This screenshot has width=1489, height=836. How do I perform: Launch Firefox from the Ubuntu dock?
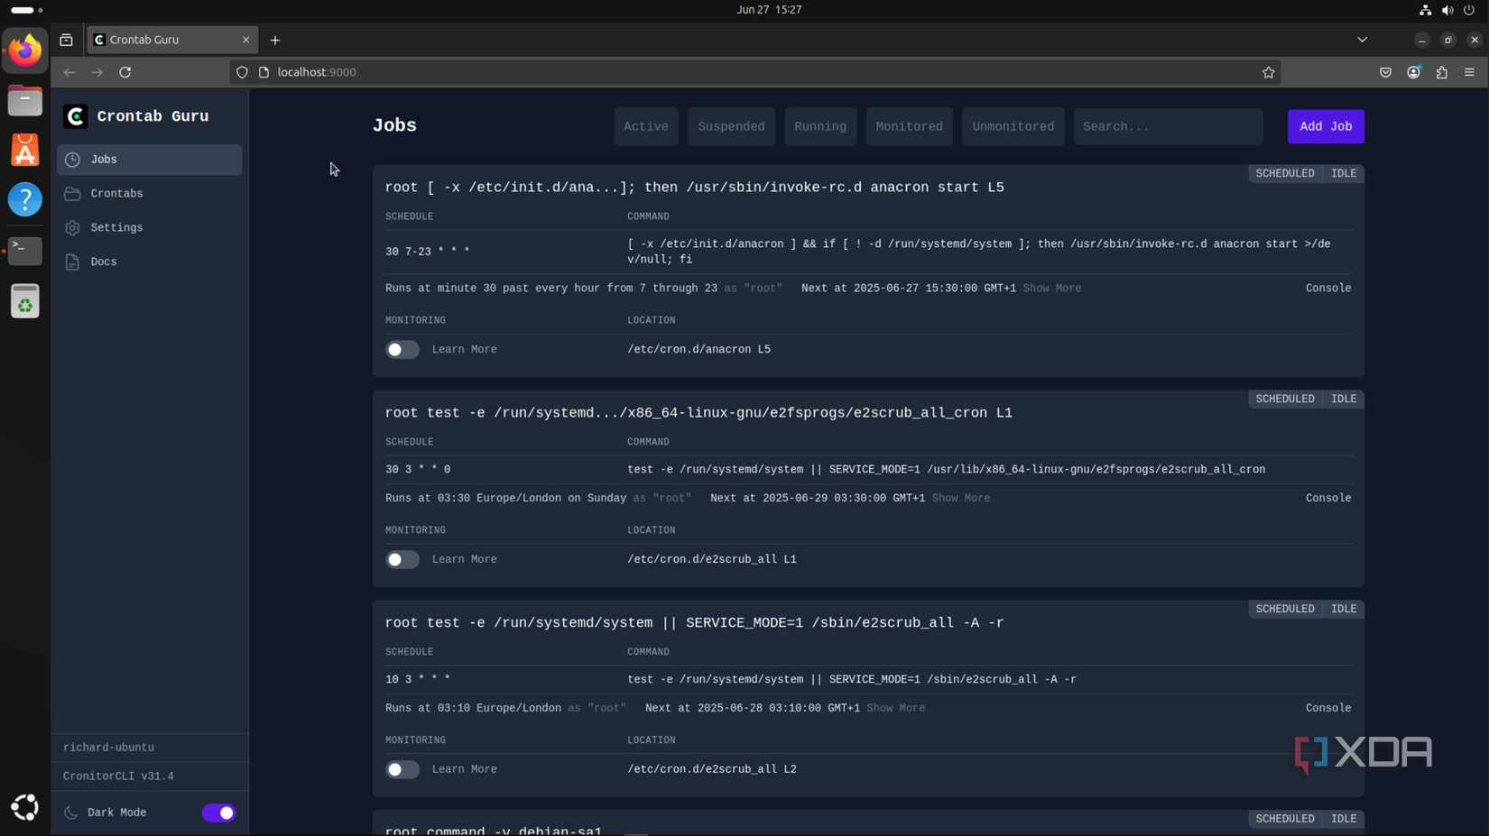[x=24, y=50]
